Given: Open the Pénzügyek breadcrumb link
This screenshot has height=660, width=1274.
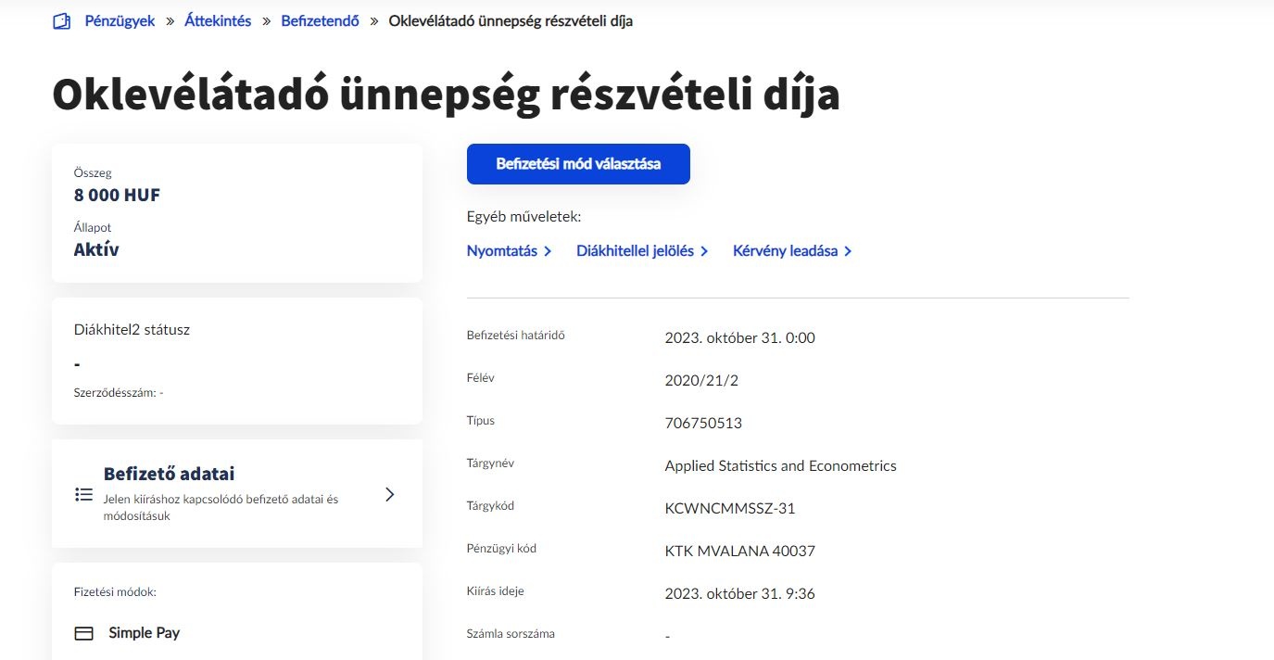Looking at the screenshot, I should point(120,20).
